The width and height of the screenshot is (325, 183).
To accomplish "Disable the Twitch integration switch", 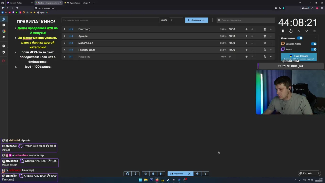I will point(314,50).
